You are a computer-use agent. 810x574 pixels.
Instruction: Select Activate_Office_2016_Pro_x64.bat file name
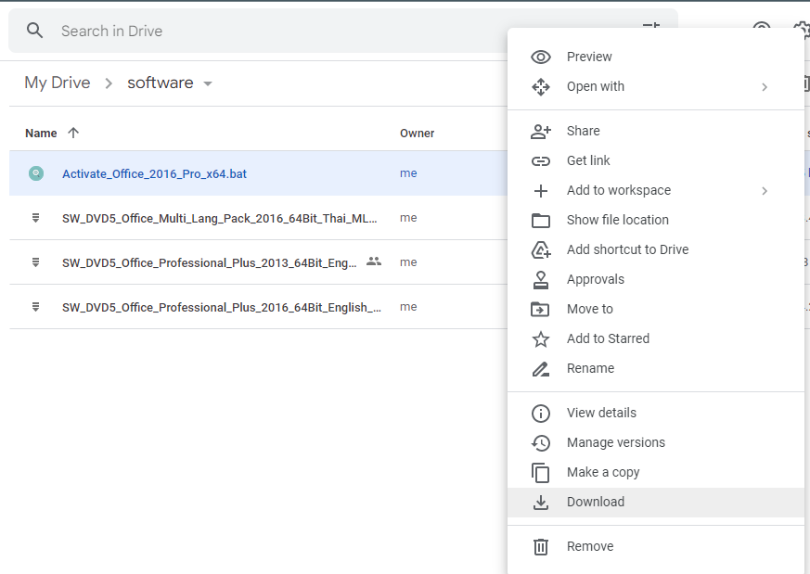(154, 174)
